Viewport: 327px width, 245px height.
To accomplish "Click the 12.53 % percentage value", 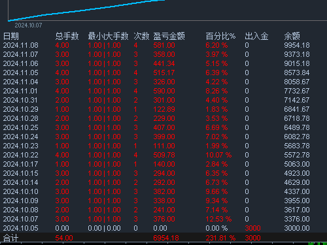I will coord(218,219).
